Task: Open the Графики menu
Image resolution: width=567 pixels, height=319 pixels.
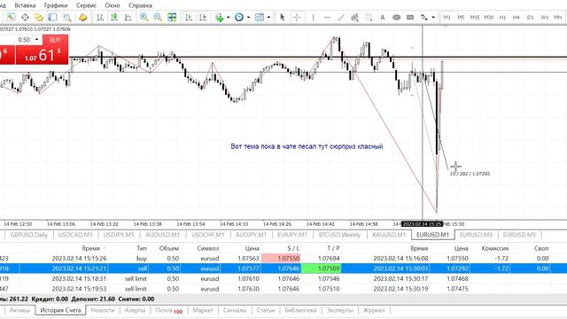Action: (x=56, y=5)
